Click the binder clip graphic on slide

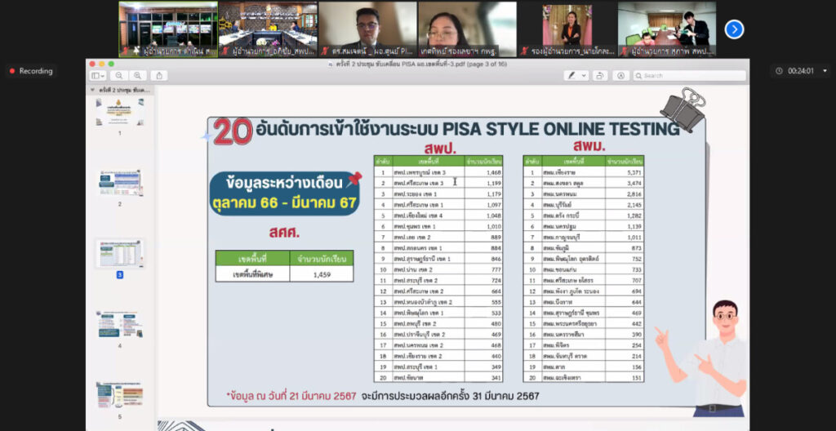point(683,109)
